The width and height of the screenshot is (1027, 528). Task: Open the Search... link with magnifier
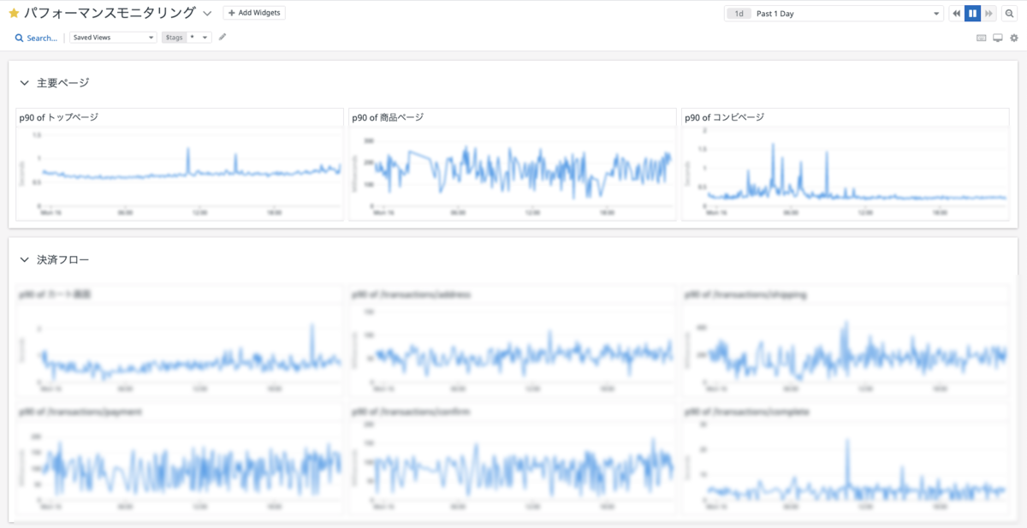(x=37, y=38)
